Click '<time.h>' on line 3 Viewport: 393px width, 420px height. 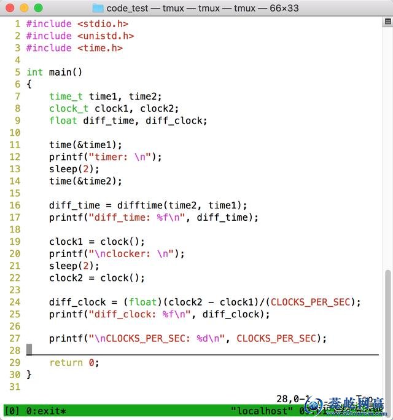[100, 48]
